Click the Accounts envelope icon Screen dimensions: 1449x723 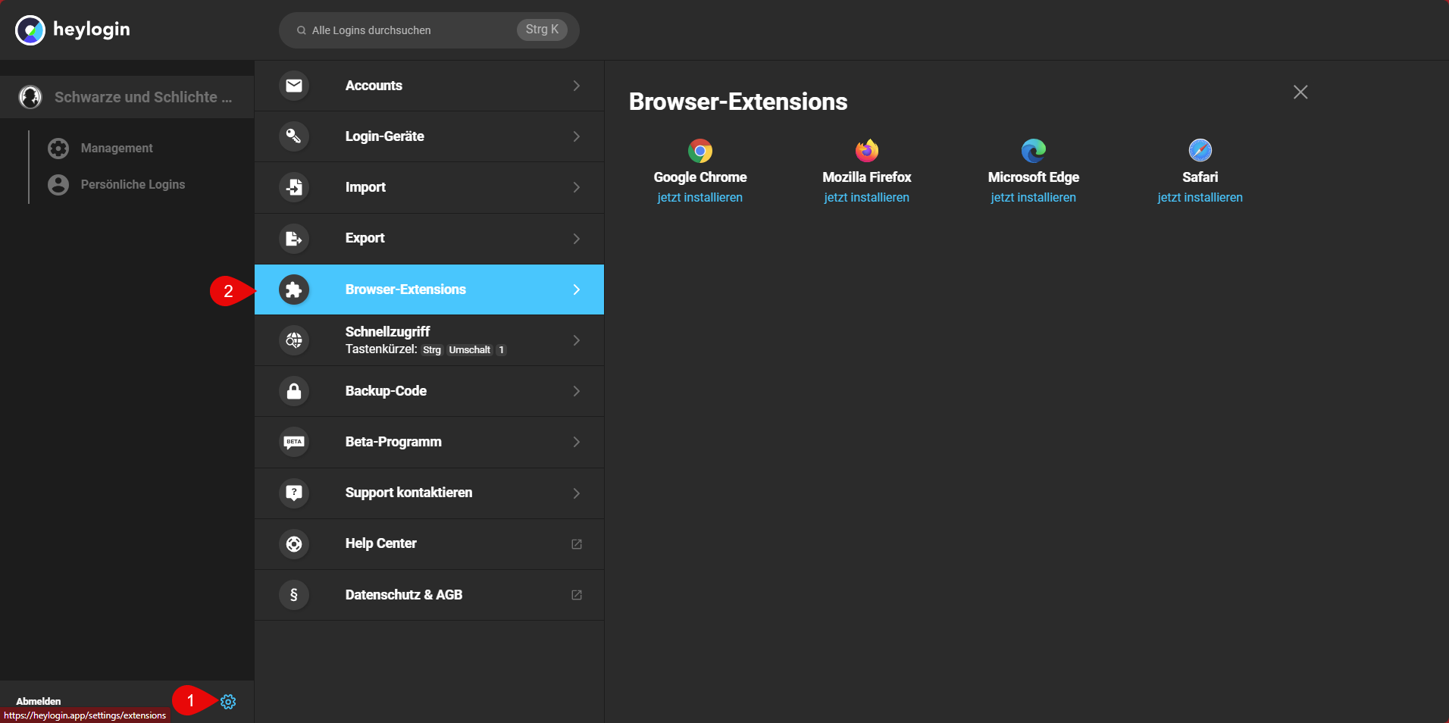point(294,86)
